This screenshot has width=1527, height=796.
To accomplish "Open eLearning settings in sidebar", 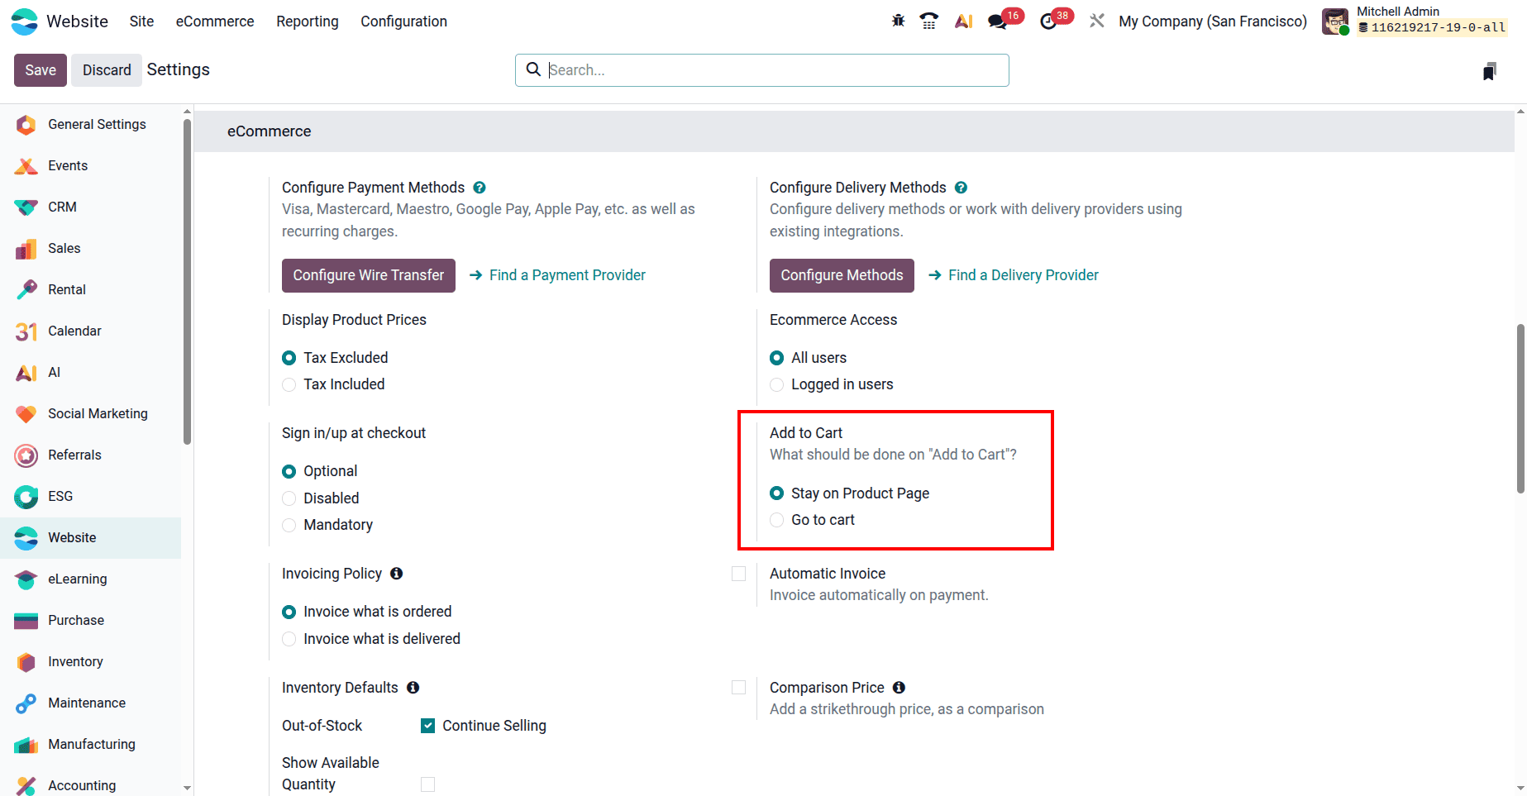I will point(90,579).
